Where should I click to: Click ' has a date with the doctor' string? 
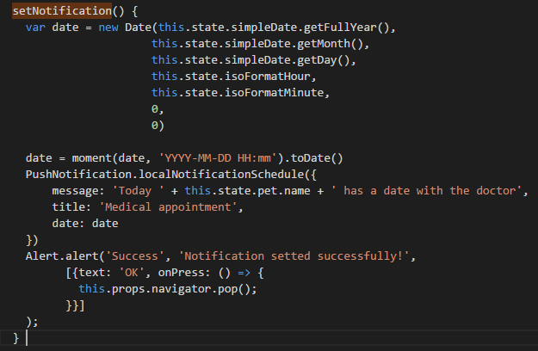pyautogui.click(x=426, y=191)
